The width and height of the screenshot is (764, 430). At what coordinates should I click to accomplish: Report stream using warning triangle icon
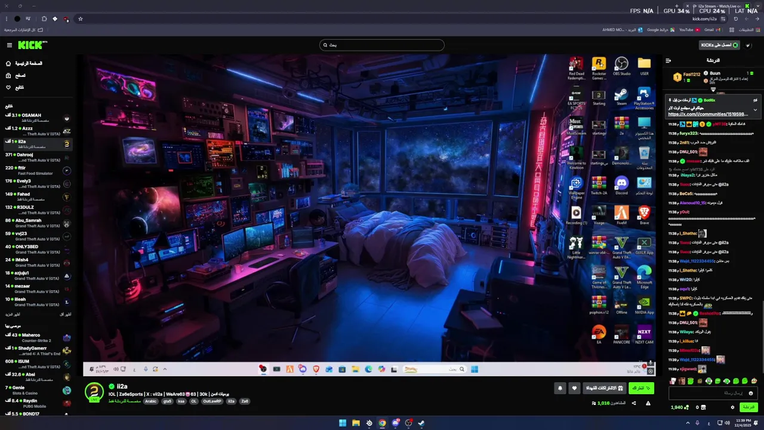click(x=648, y=403)
